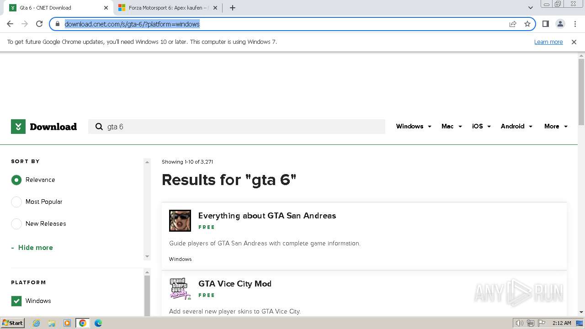The width and height of the screenshot is (585, 329).
Task: Select Most Popular sort option
Action: click(x=16, y=202)
